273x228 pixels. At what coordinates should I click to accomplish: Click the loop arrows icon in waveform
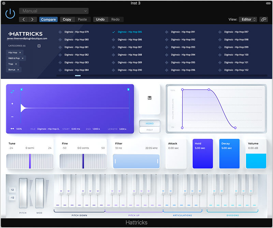(12, 91)
